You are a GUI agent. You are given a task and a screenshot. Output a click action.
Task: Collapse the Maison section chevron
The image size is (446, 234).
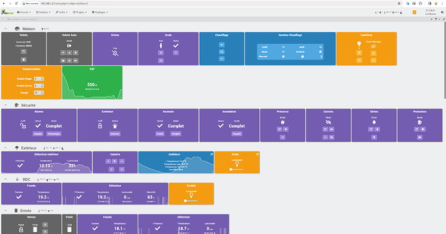point(5,28)
